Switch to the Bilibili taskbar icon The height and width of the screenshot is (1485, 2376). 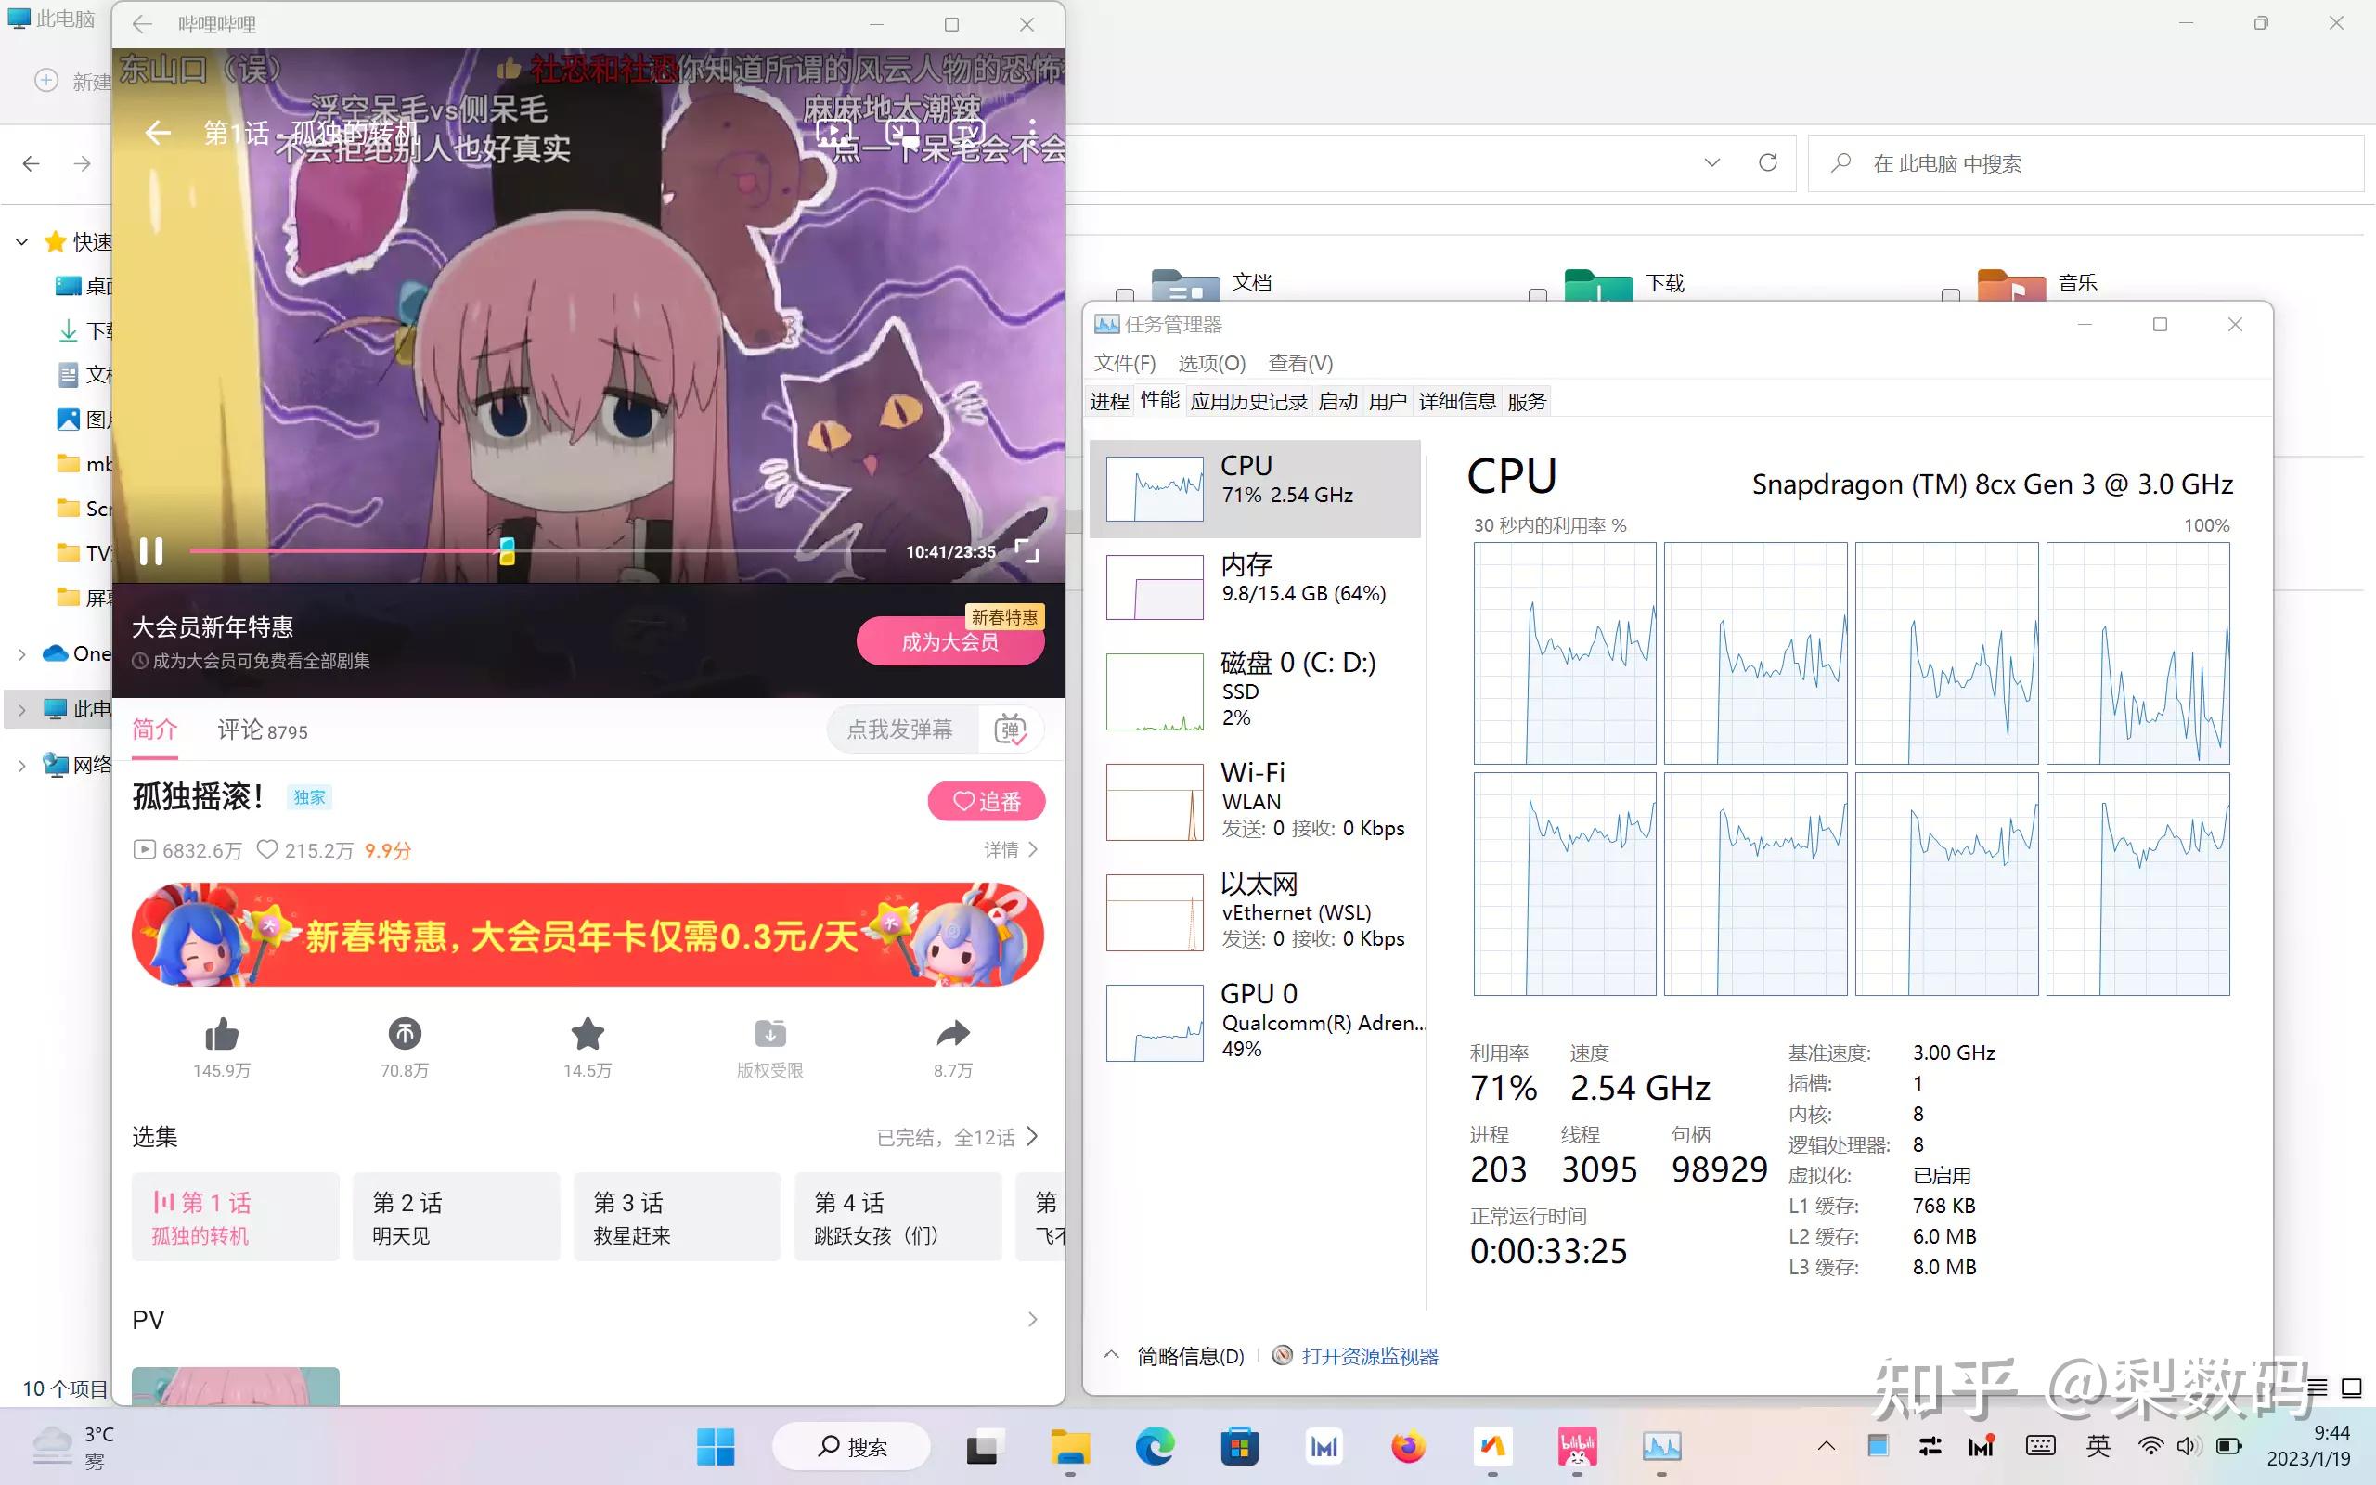(x=1577, y=1447)
